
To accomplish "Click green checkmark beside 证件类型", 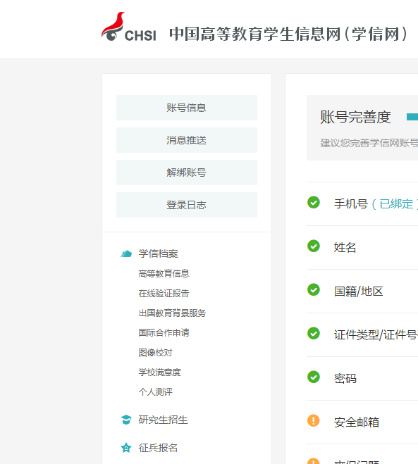I will [x=314, y=333].
